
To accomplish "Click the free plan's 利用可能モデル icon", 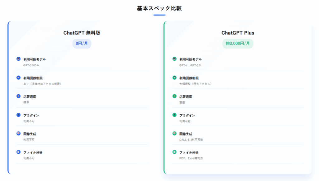I will [x=18, y=59].
